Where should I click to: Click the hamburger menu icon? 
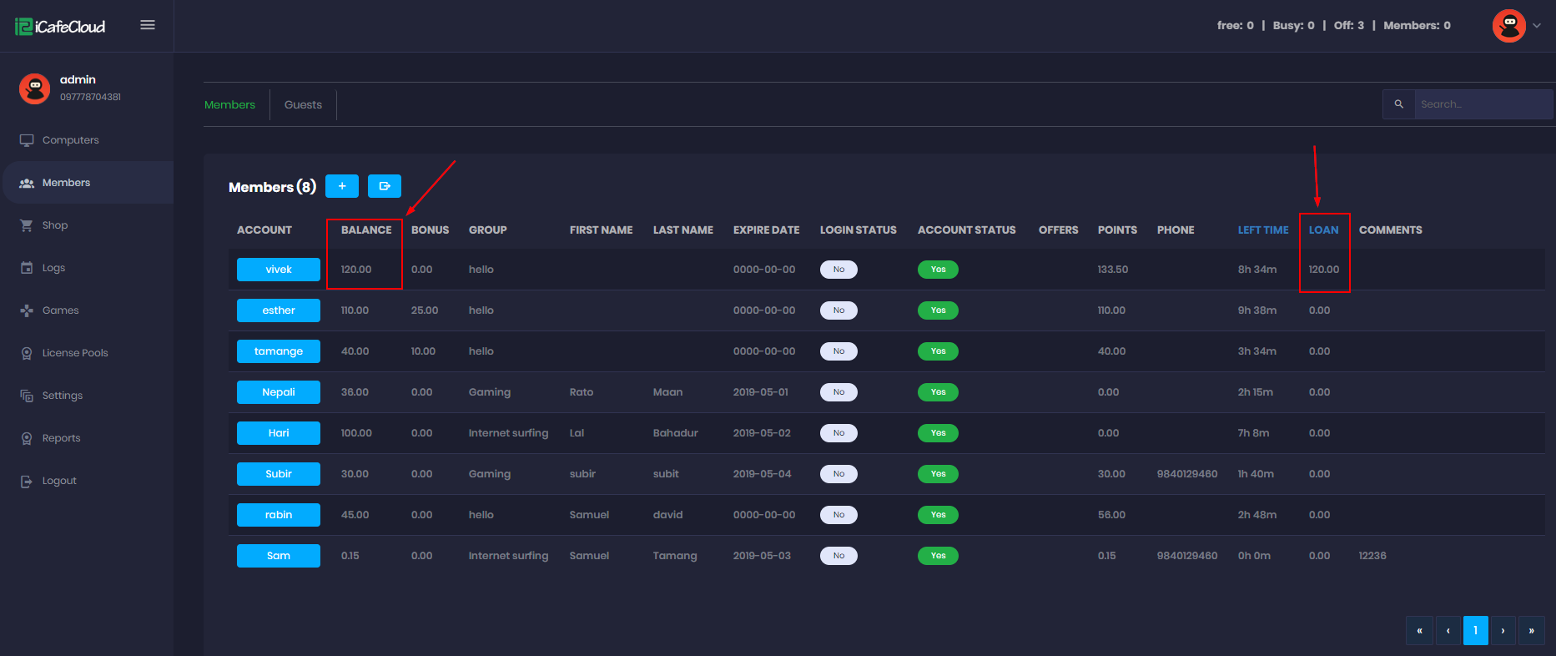[148, 25]
